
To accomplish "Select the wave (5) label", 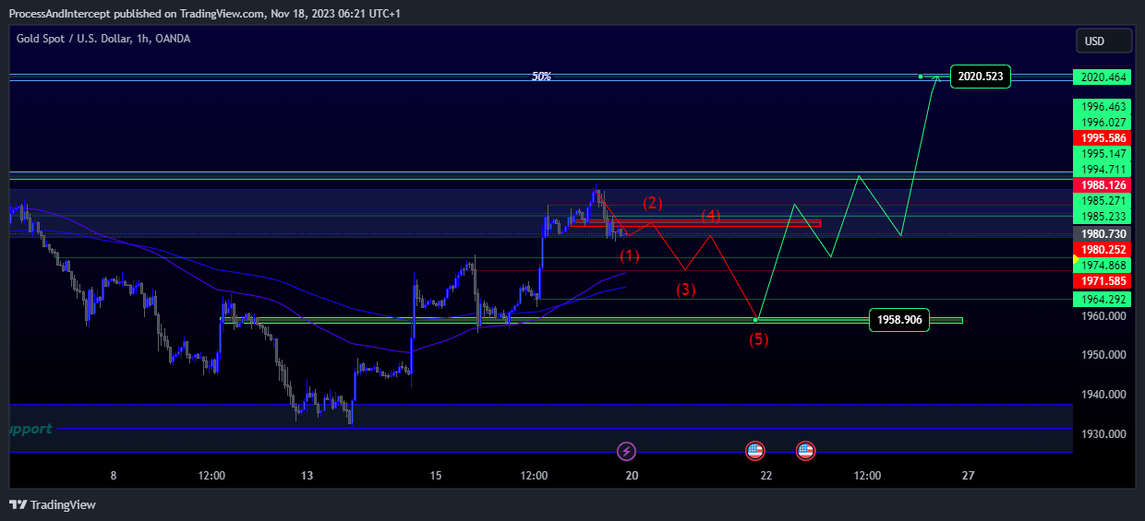I will [758, 339].
